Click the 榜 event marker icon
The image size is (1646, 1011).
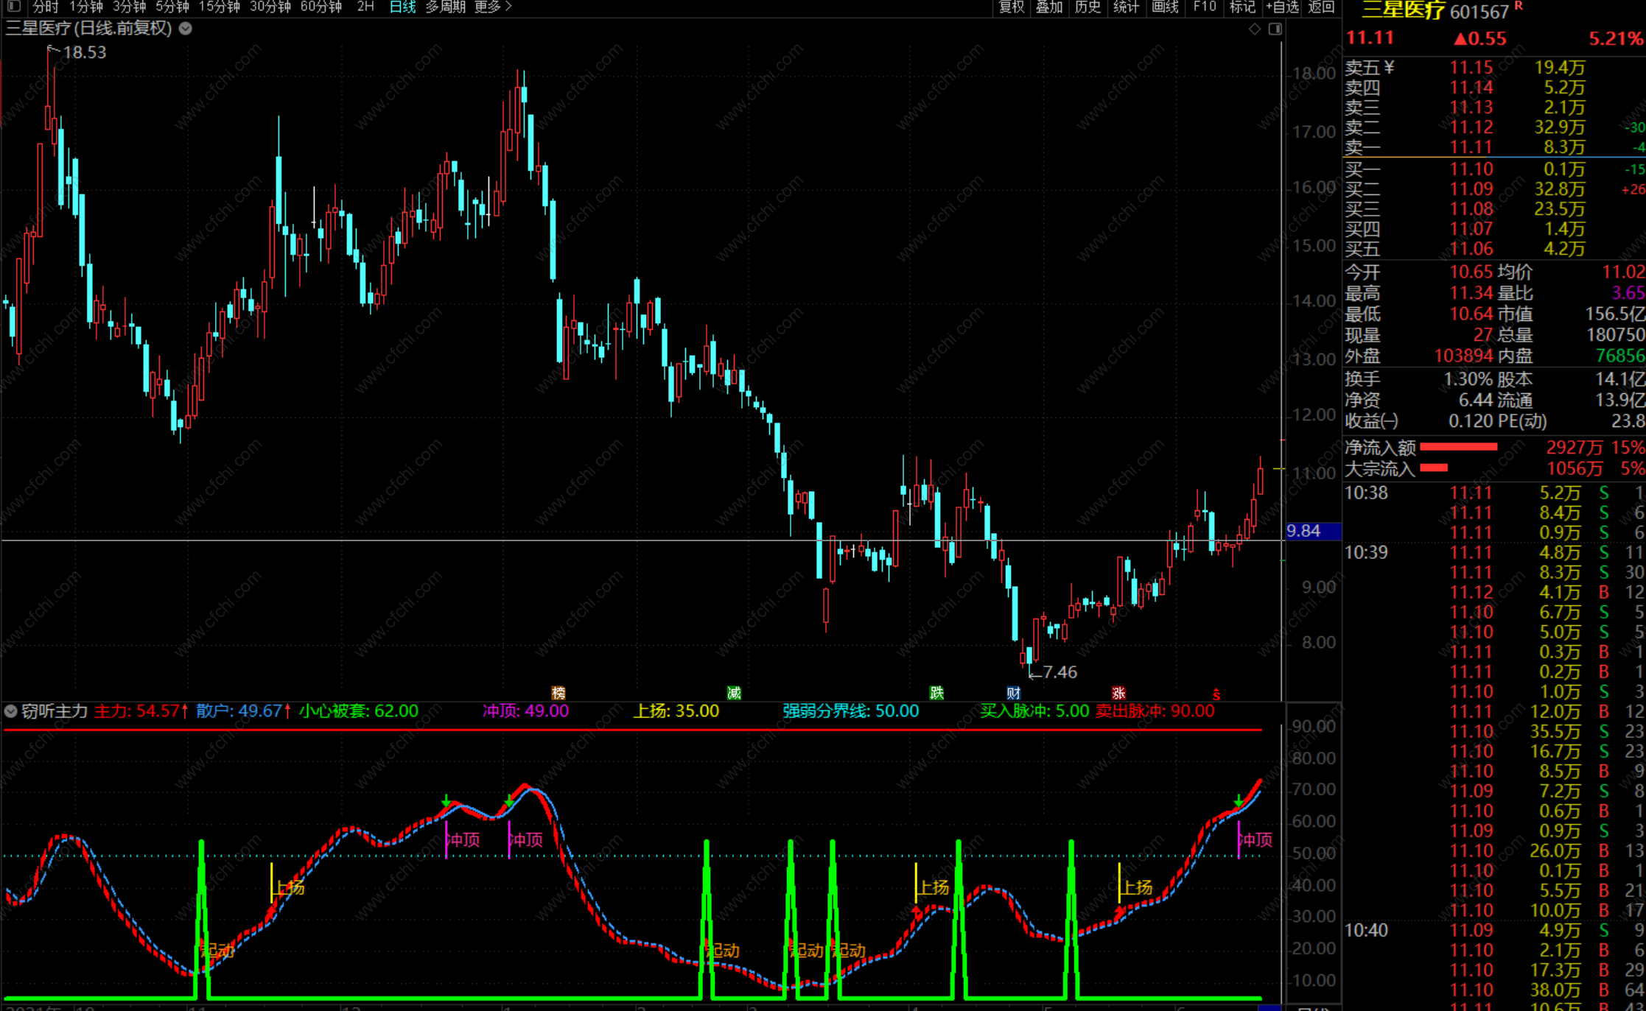pyautogui.click(x=558, y=693)
